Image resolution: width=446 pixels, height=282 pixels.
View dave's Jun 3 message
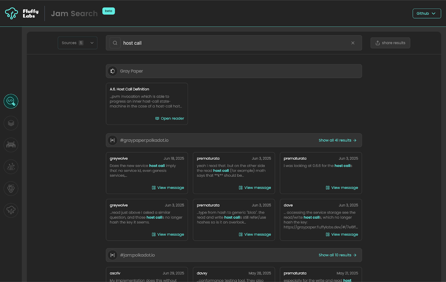[x=342, y=234]
